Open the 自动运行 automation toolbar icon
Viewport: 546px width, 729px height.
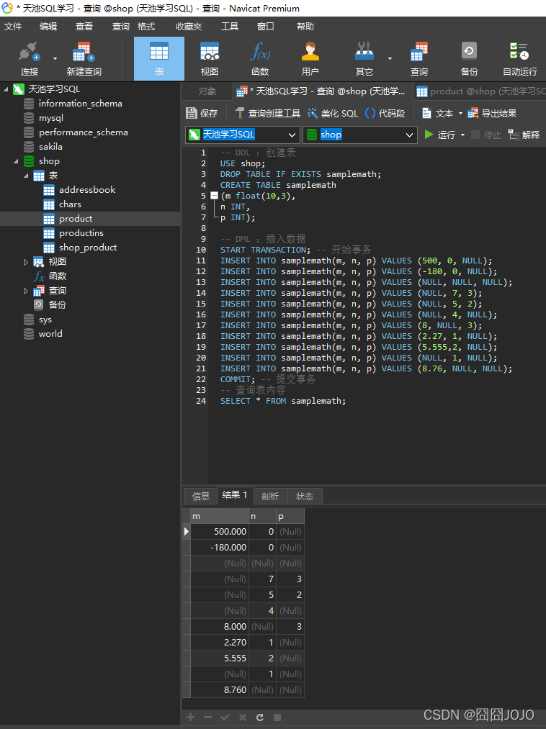pyautogui.click(x=520, y=58)
